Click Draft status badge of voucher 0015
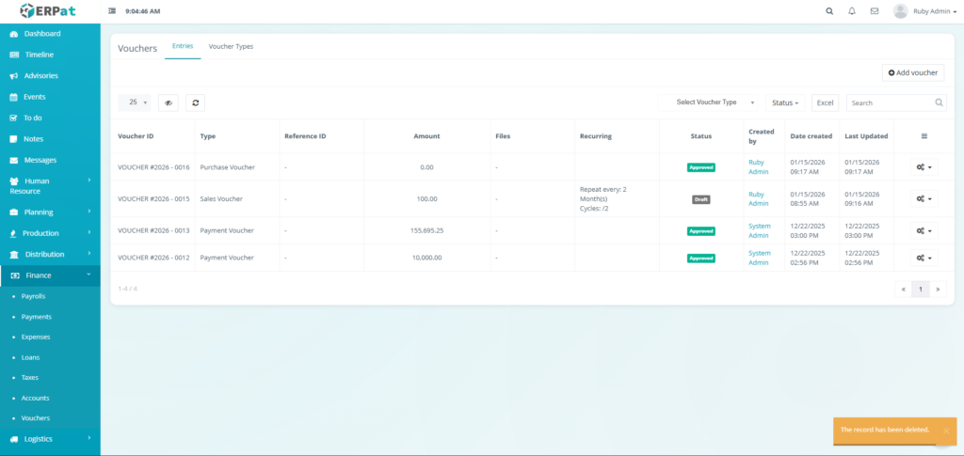 (x=700, y=199)
